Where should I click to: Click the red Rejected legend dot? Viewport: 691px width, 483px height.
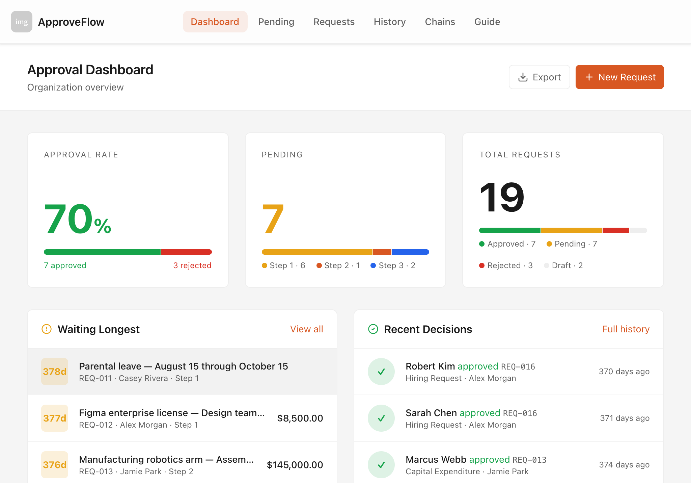[x=482, y=265]
